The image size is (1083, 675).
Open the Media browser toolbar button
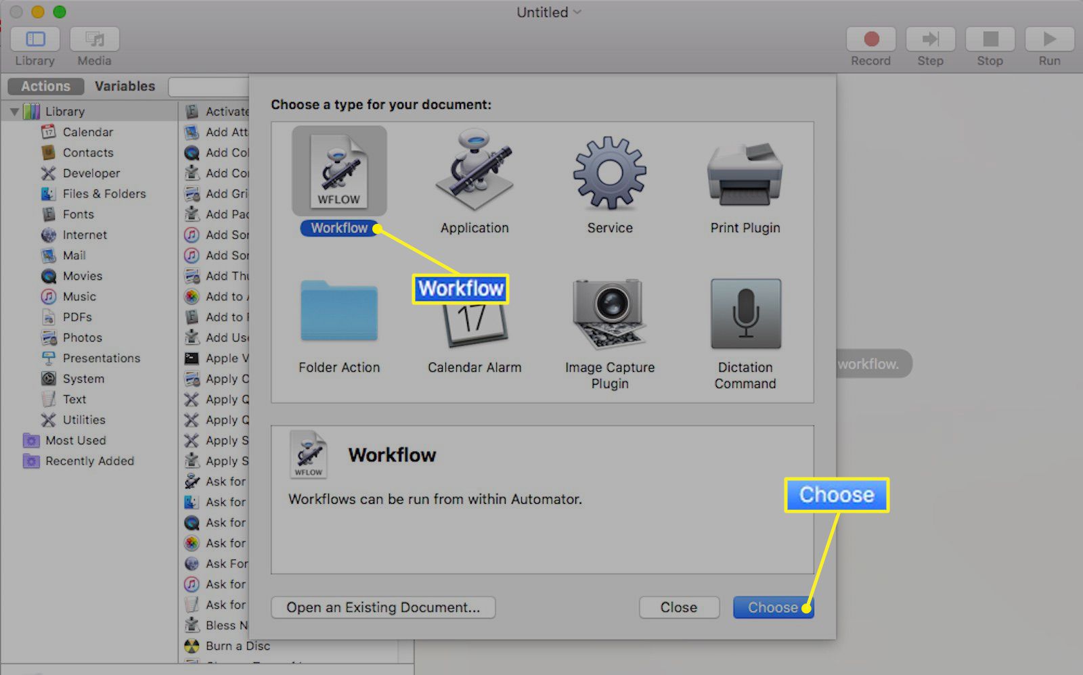[95, 39]
